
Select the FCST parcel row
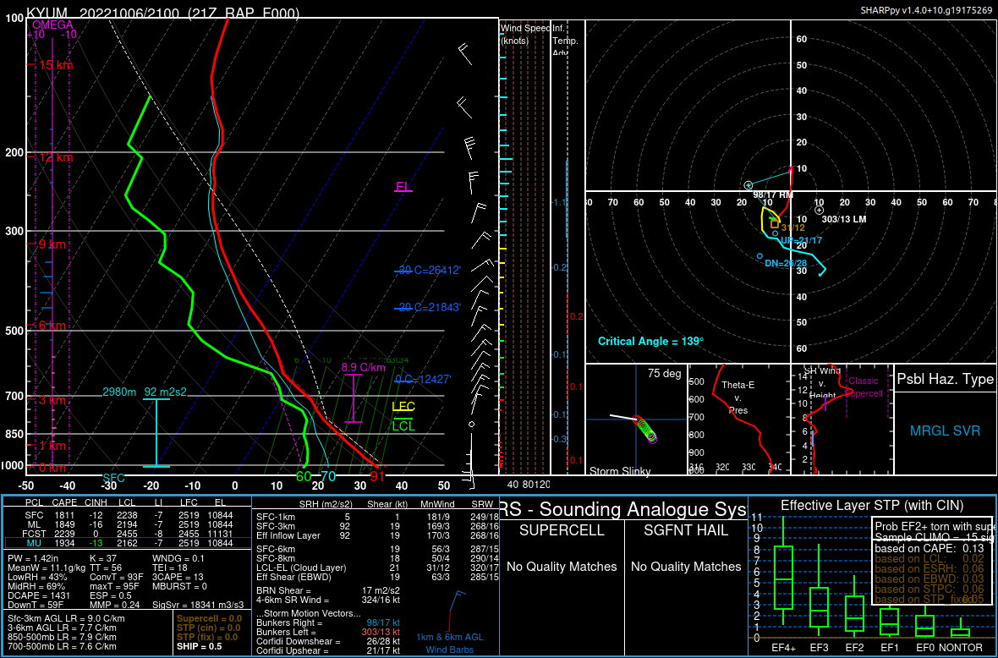[127, 534]
